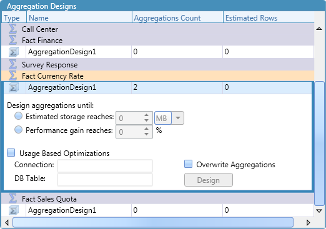Click the vertical scrollbar thumb
This screenshot has height=229, width=326.
tap(319, 144)
